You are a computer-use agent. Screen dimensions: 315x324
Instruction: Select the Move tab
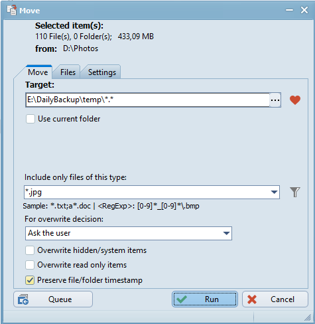(x=38, y=72)
